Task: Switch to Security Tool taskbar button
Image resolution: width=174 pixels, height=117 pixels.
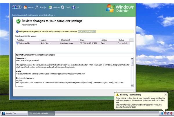Action: click(14, 113)
